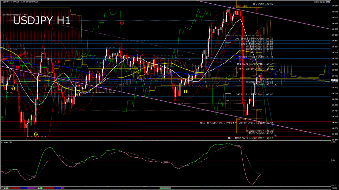The image size is (339, 190).
Task: Select the YDO box marker
Action: click(228, 35)
